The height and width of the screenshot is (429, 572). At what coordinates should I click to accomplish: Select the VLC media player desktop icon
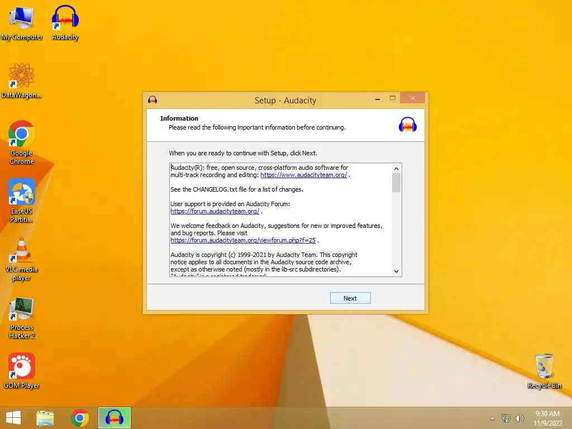click(x=22, y=259)
